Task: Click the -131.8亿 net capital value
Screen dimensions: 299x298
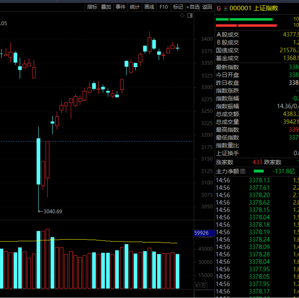Action: [x=284, y=171]
